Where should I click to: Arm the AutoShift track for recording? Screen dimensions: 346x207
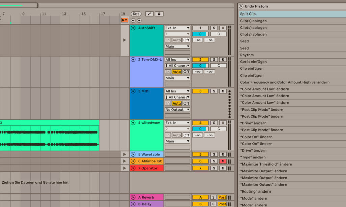point(223,28)
